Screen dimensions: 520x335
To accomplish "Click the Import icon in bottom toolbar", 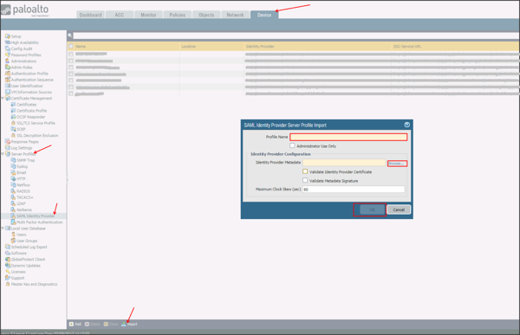I will (x=123, y=324).
